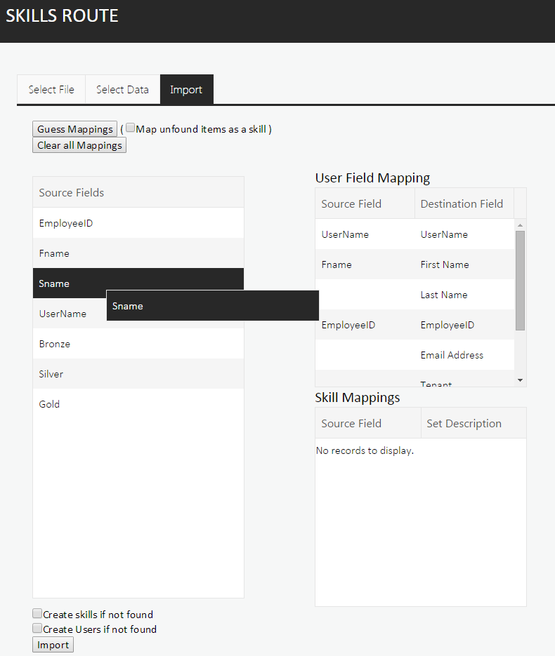Open the Select Data tab
Viewport: 555px width, 656px height.
point(122,90)
